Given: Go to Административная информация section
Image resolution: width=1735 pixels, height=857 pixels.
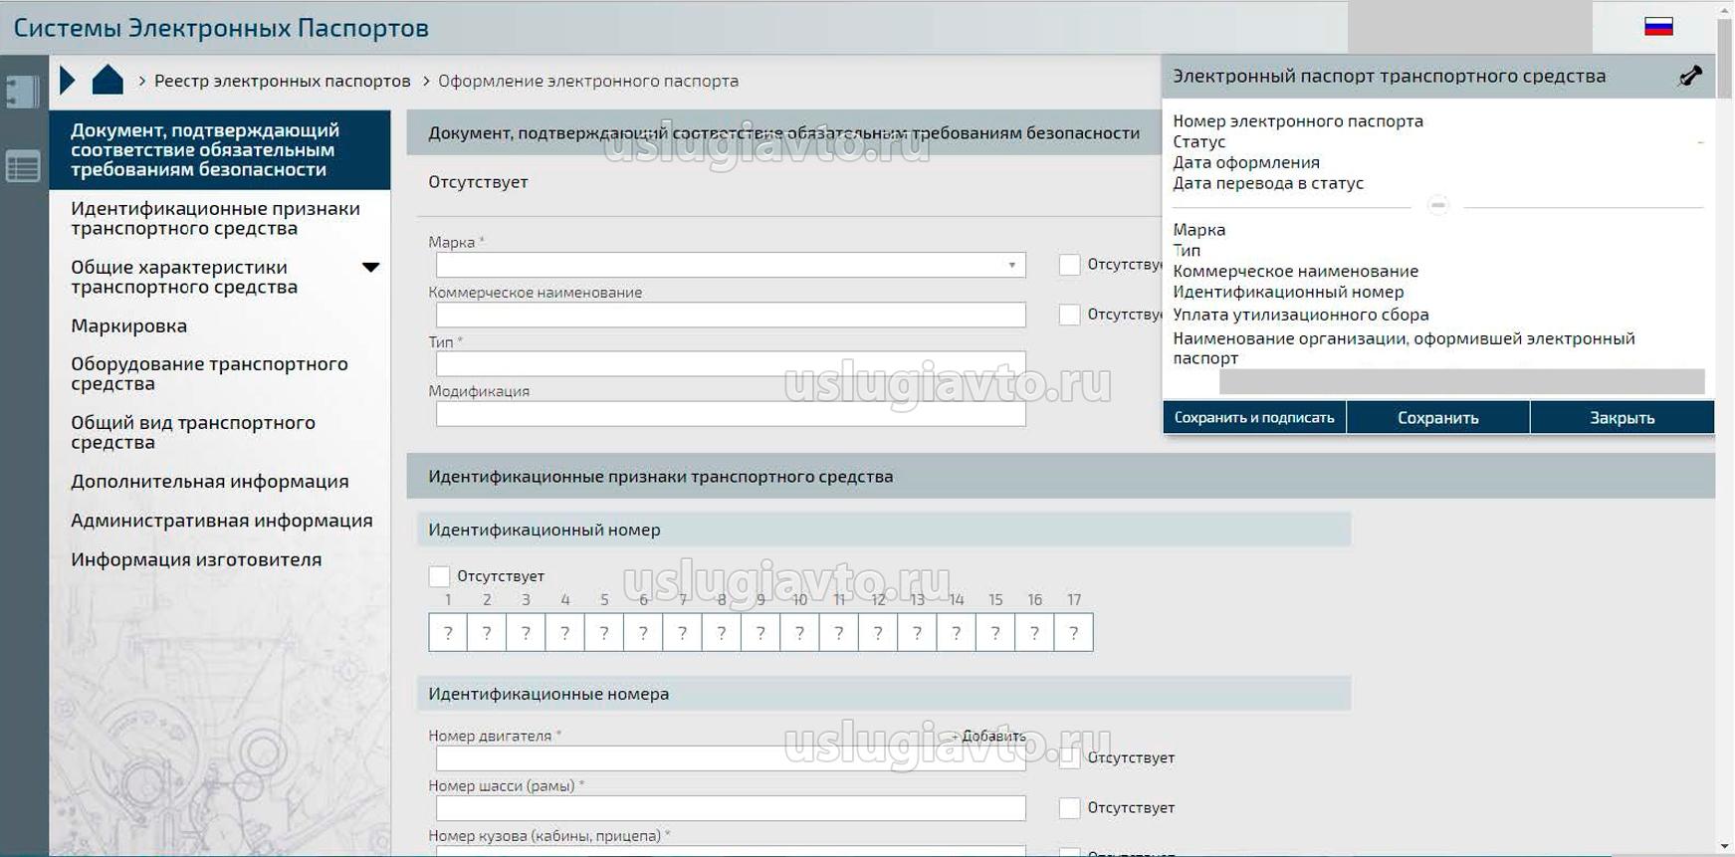Looking at the screenshot, I should click(221, 521).
